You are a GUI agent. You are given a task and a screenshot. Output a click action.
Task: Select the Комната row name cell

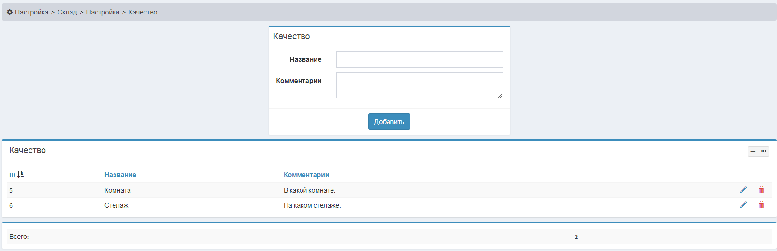coord(117,190)
